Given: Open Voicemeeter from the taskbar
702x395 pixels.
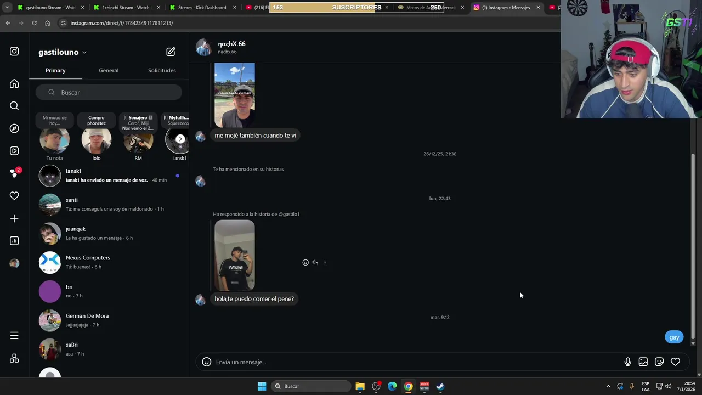Looking at the screenshot, I should (x=424, y=386).
